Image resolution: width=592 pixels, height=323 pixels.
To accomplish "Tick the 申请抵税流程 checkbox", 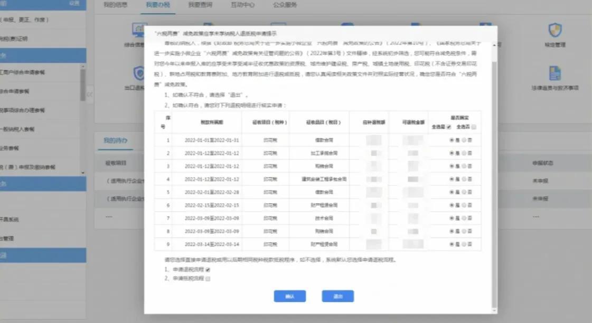I will [x=208, y=279].
